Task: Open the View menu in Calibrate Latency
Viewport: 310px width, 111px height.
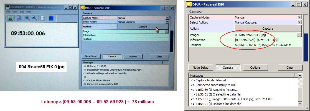Action: click(15, 12)
